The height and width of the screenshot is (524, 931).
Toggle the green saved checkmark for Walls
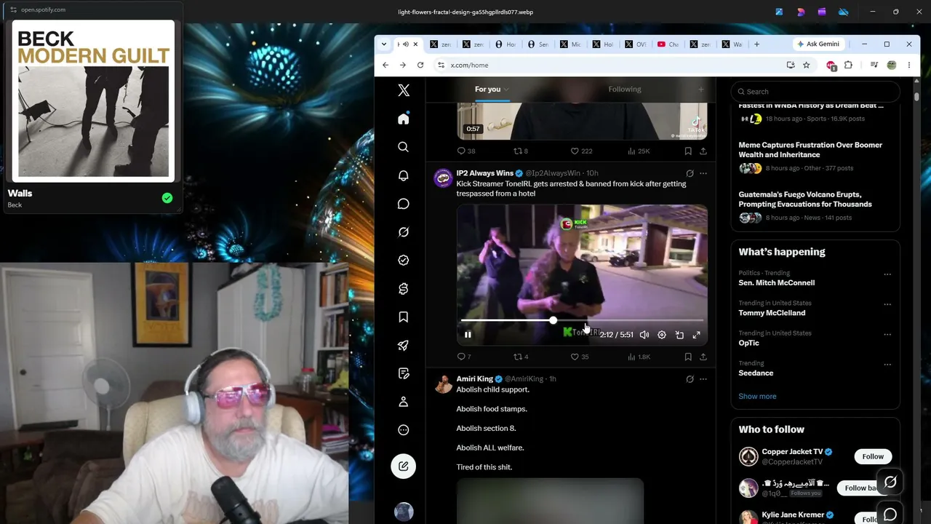point(167,198)
